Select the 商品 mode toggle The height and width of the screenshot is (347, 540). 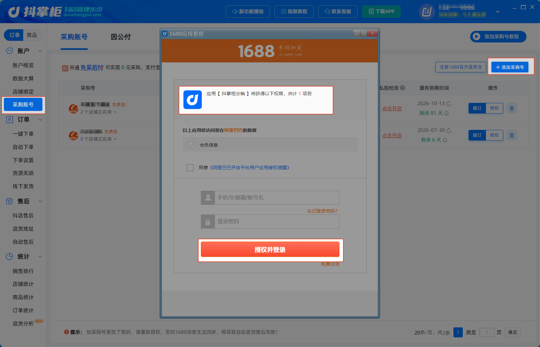[32, 35]
